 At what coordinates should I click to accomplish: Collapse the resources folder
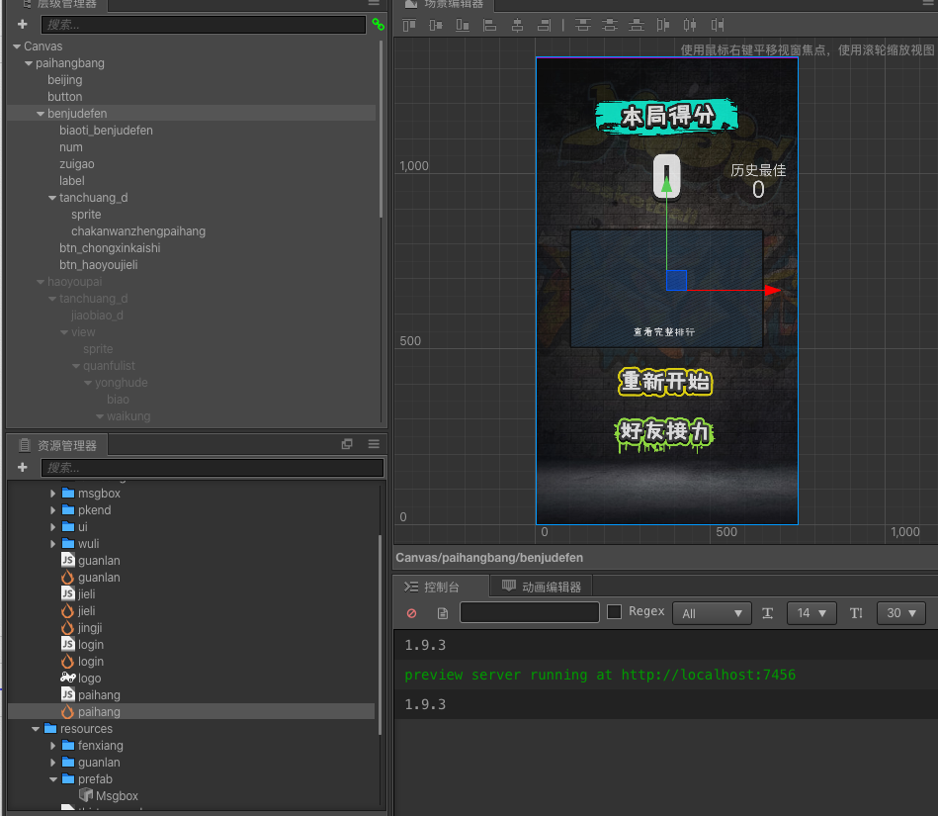click(x=36, y=729)
